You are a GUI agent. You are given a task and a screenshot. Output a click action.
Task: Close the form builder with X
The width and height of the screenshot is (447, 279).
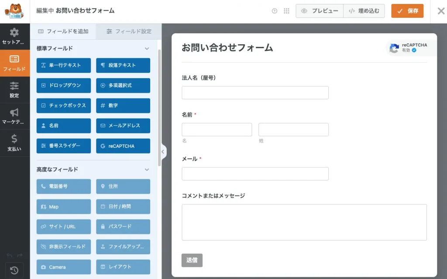pyautogui.click(x=441, y=11)
